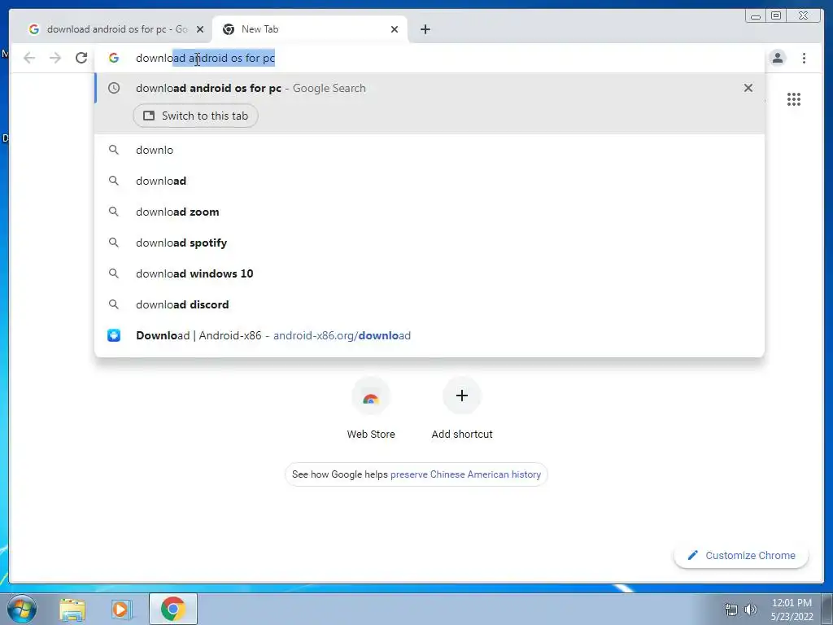
Task: Open a new tab with the plus button
Action: pos(425,29)
